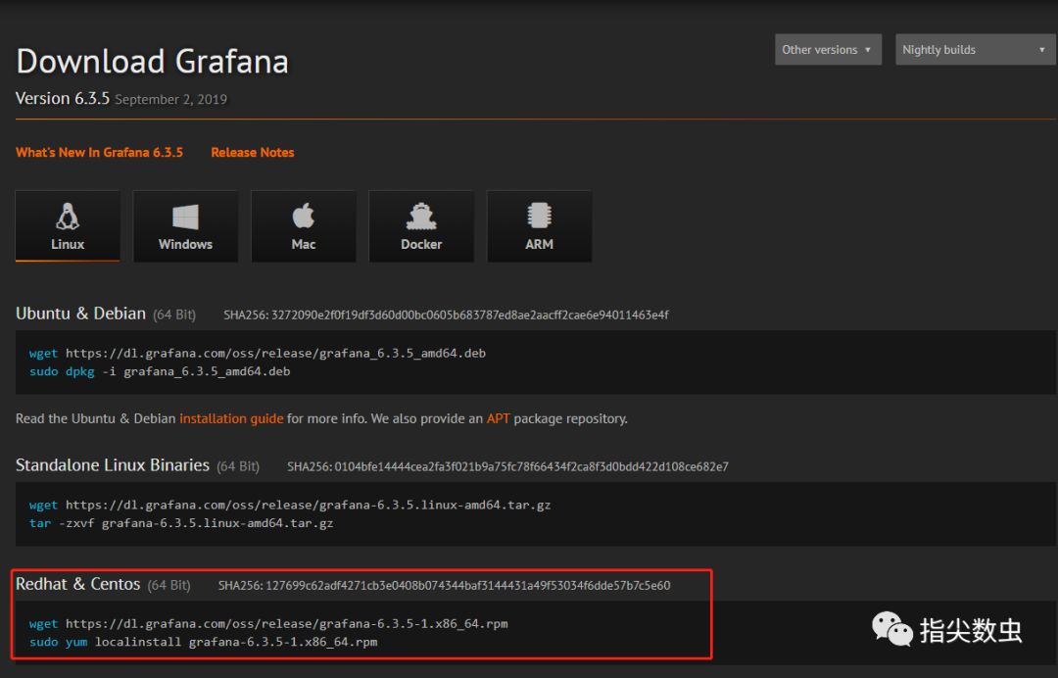Click the Download Grafana heading
The image size is (1058, 678).
pos(153,62)
